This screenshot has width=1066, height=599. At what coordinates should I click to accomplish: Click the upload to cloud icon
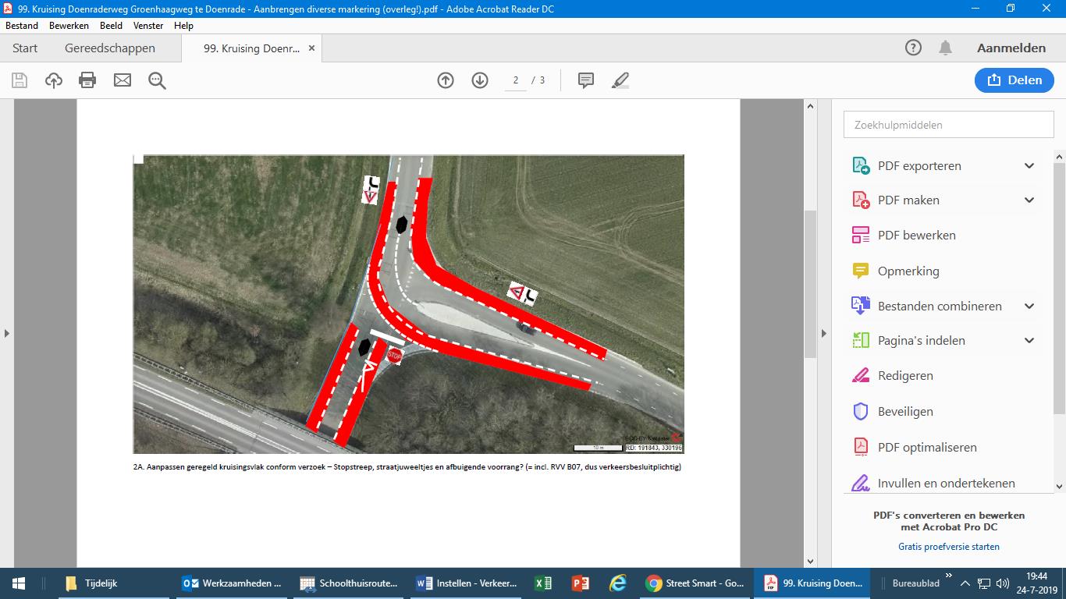[54, 80]
